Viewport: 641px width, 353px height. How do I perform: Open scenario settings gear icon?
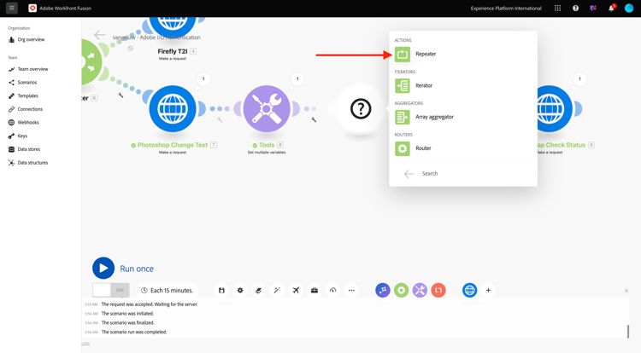tap(240, 290)
